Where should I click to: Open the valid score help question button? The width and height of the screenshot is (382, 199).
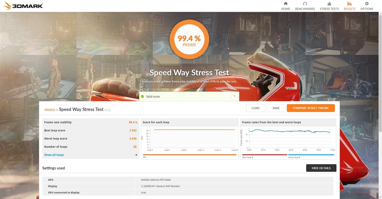(234, 97)
